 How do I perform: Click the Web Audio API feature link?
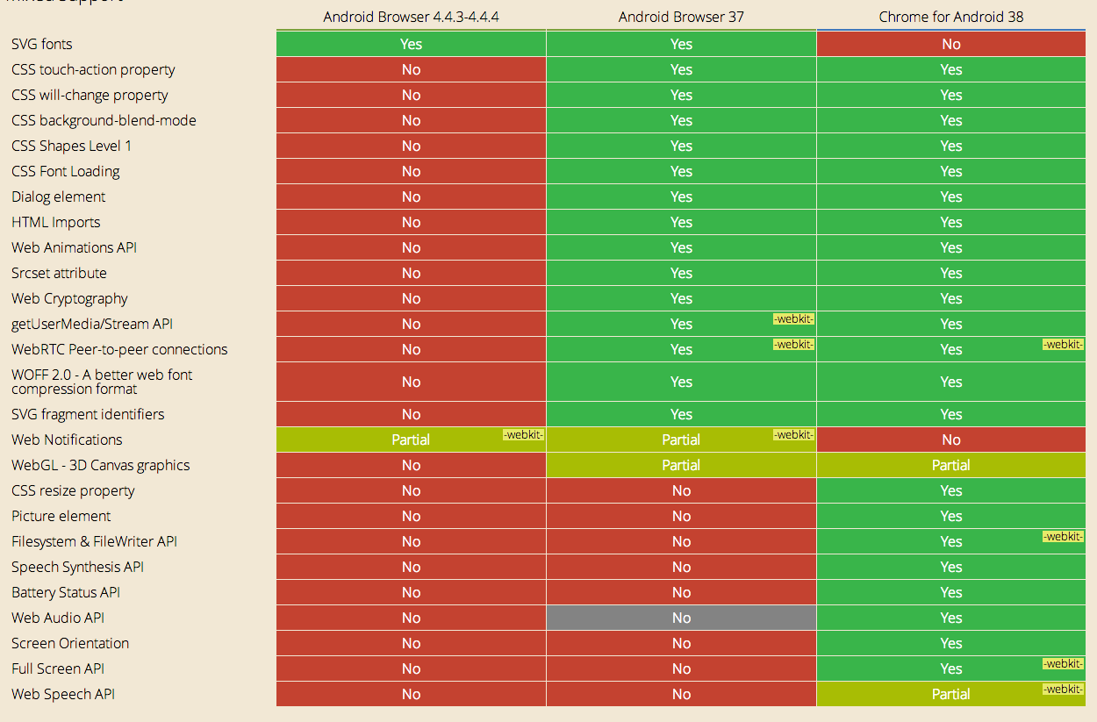(x=58, y=618)
